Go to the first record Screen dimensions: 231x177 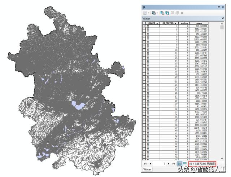coord(145,163)
